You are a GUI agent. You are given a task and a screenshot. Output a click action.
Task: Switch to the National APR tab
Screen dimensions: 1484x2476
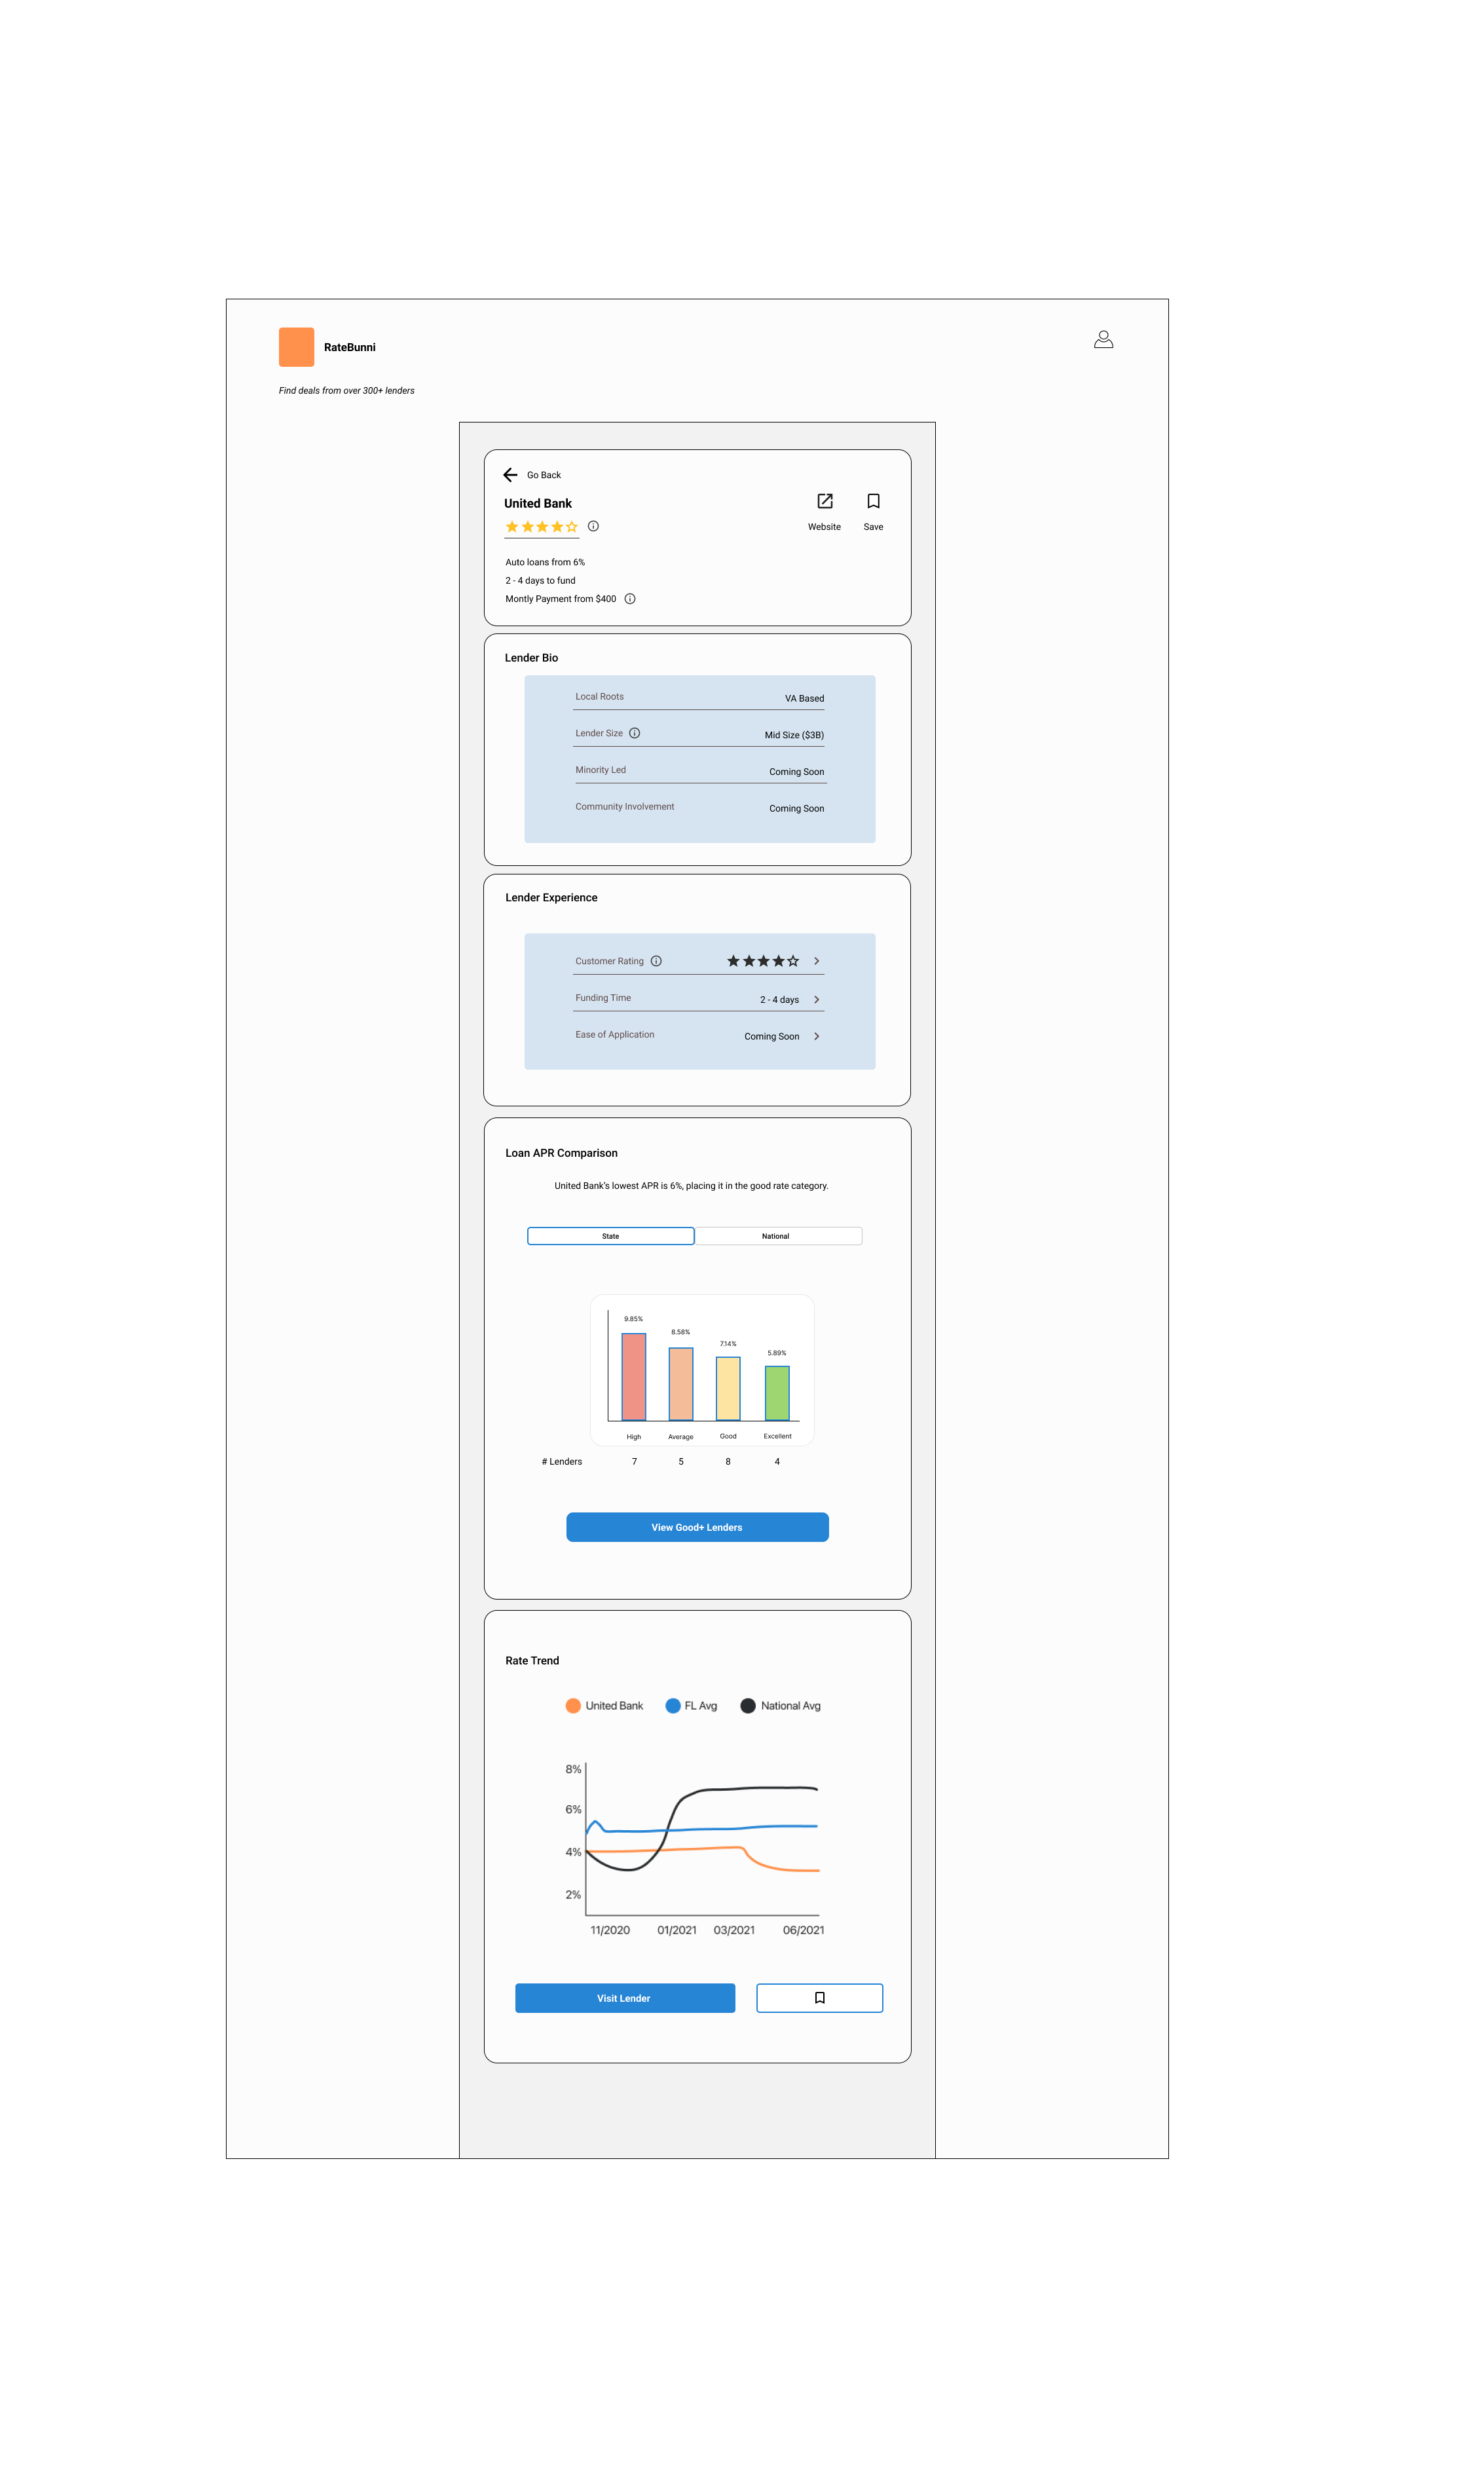[x=775, y=1235]
